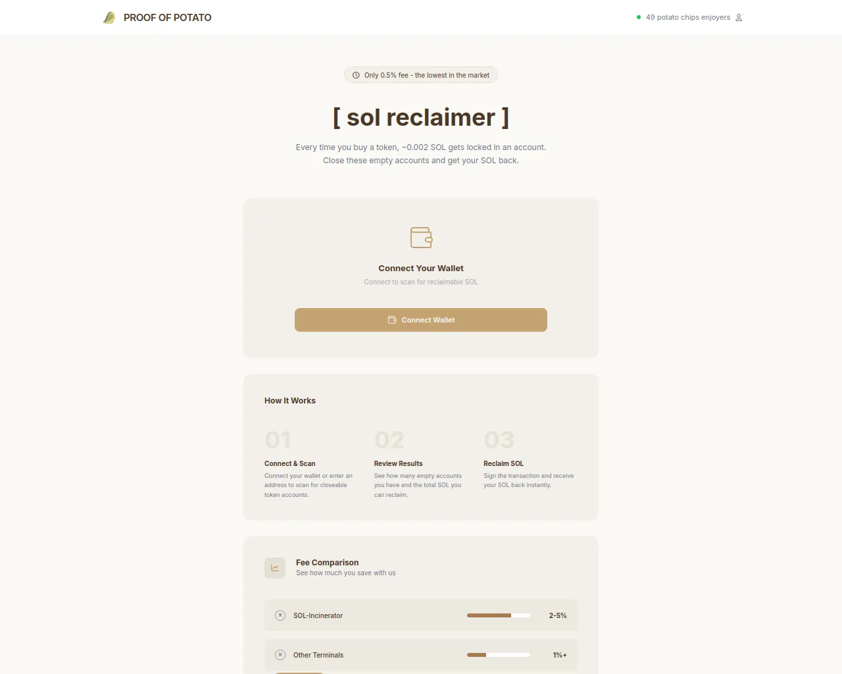Click the green online status dot
The height and width of the screenshot is (674, 842).
pos(639,17)
